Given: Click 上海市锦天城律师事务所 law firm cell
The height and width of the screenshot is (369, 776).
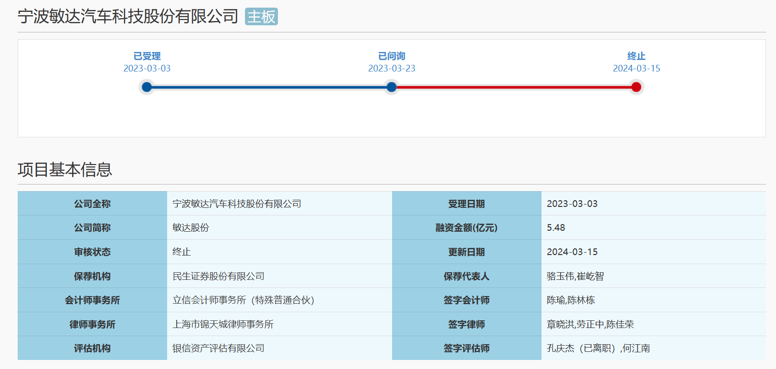Looking at the screenshot, I should (223, 324).
